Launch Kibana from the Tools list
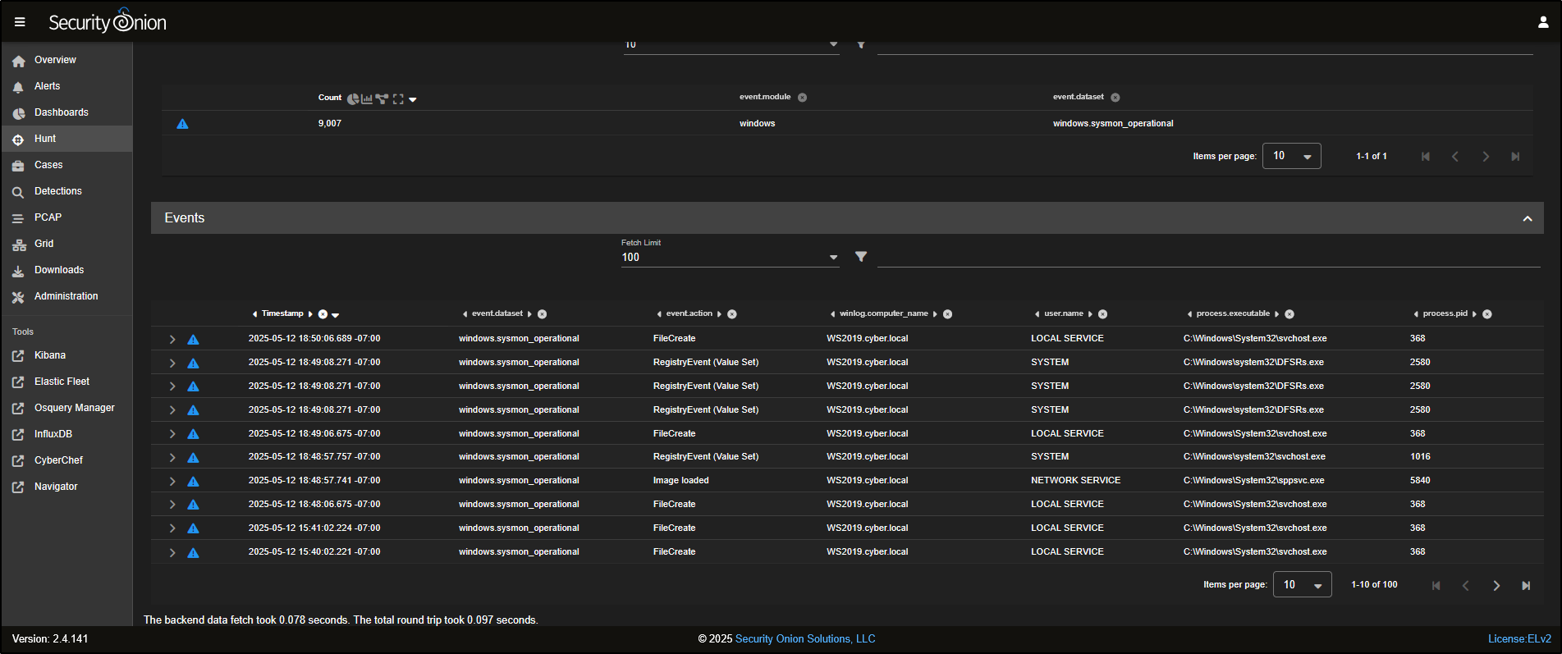 point(49,355)
